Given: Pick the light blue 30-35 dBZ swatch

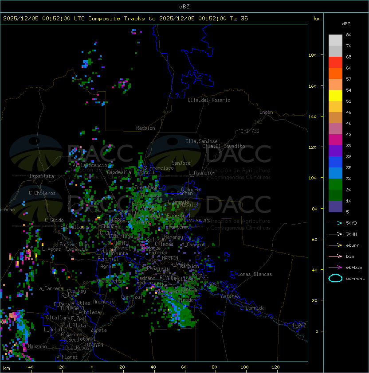Looking at the screenshot, I should click(335, 173).
